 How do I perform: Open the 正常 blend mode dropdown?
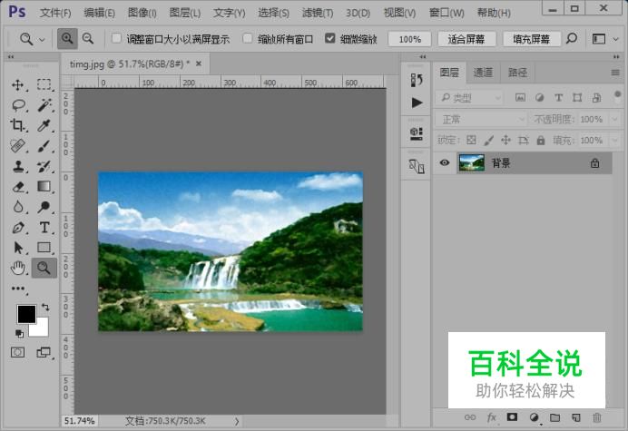tap(481, 120)
